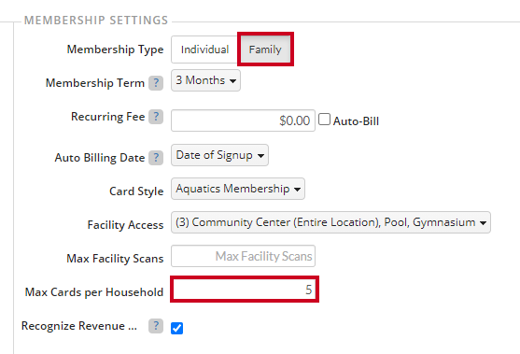Viewport: 520px width, 354px height.
Task: Enable the Auto-Bill checkbox
Action: [x=324, y=120]
